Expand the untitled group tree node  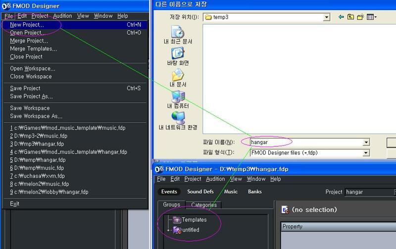pos(168,230)
